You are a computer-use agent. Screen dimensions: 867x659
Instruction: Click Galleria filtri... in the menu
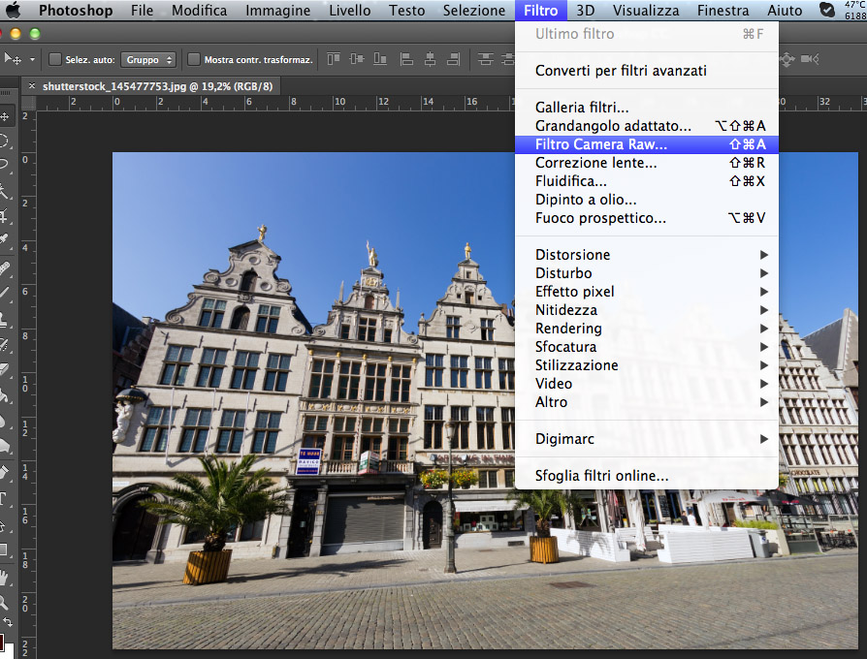point(582,108)
